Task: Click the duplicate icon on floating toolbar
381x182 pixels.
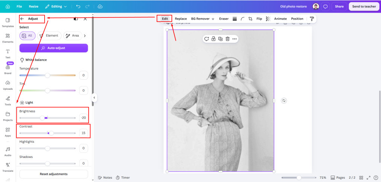Action: [220, 39]
